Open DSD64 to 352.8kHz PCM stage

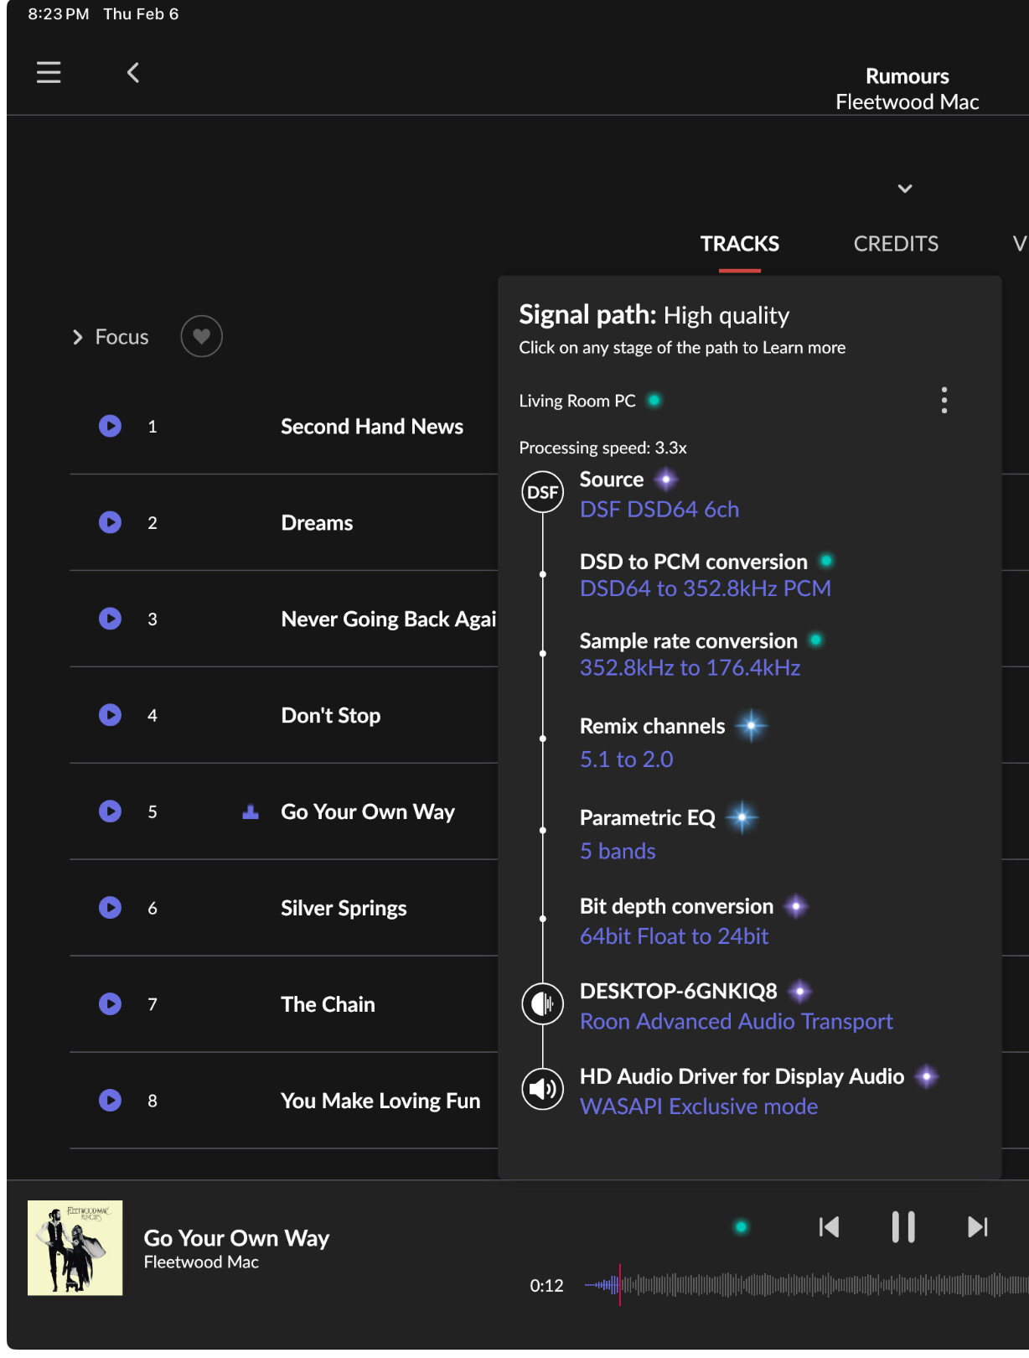pyautogui.click(x=706, y=588)
